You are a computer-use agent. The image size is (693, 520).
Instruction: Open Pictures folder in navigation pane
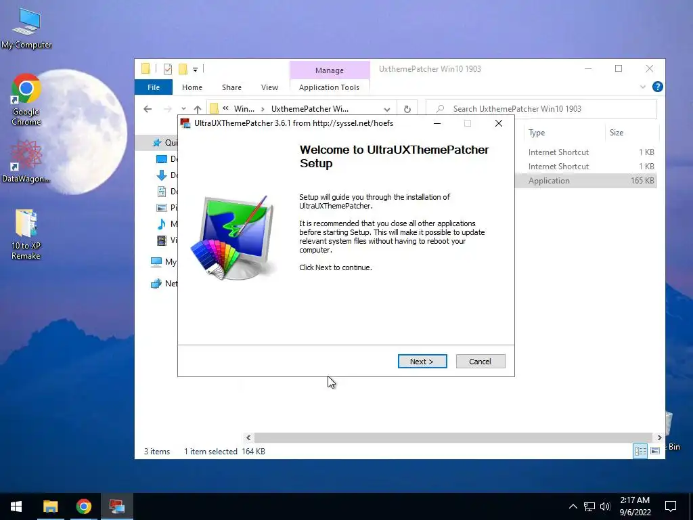coord(167,207)
